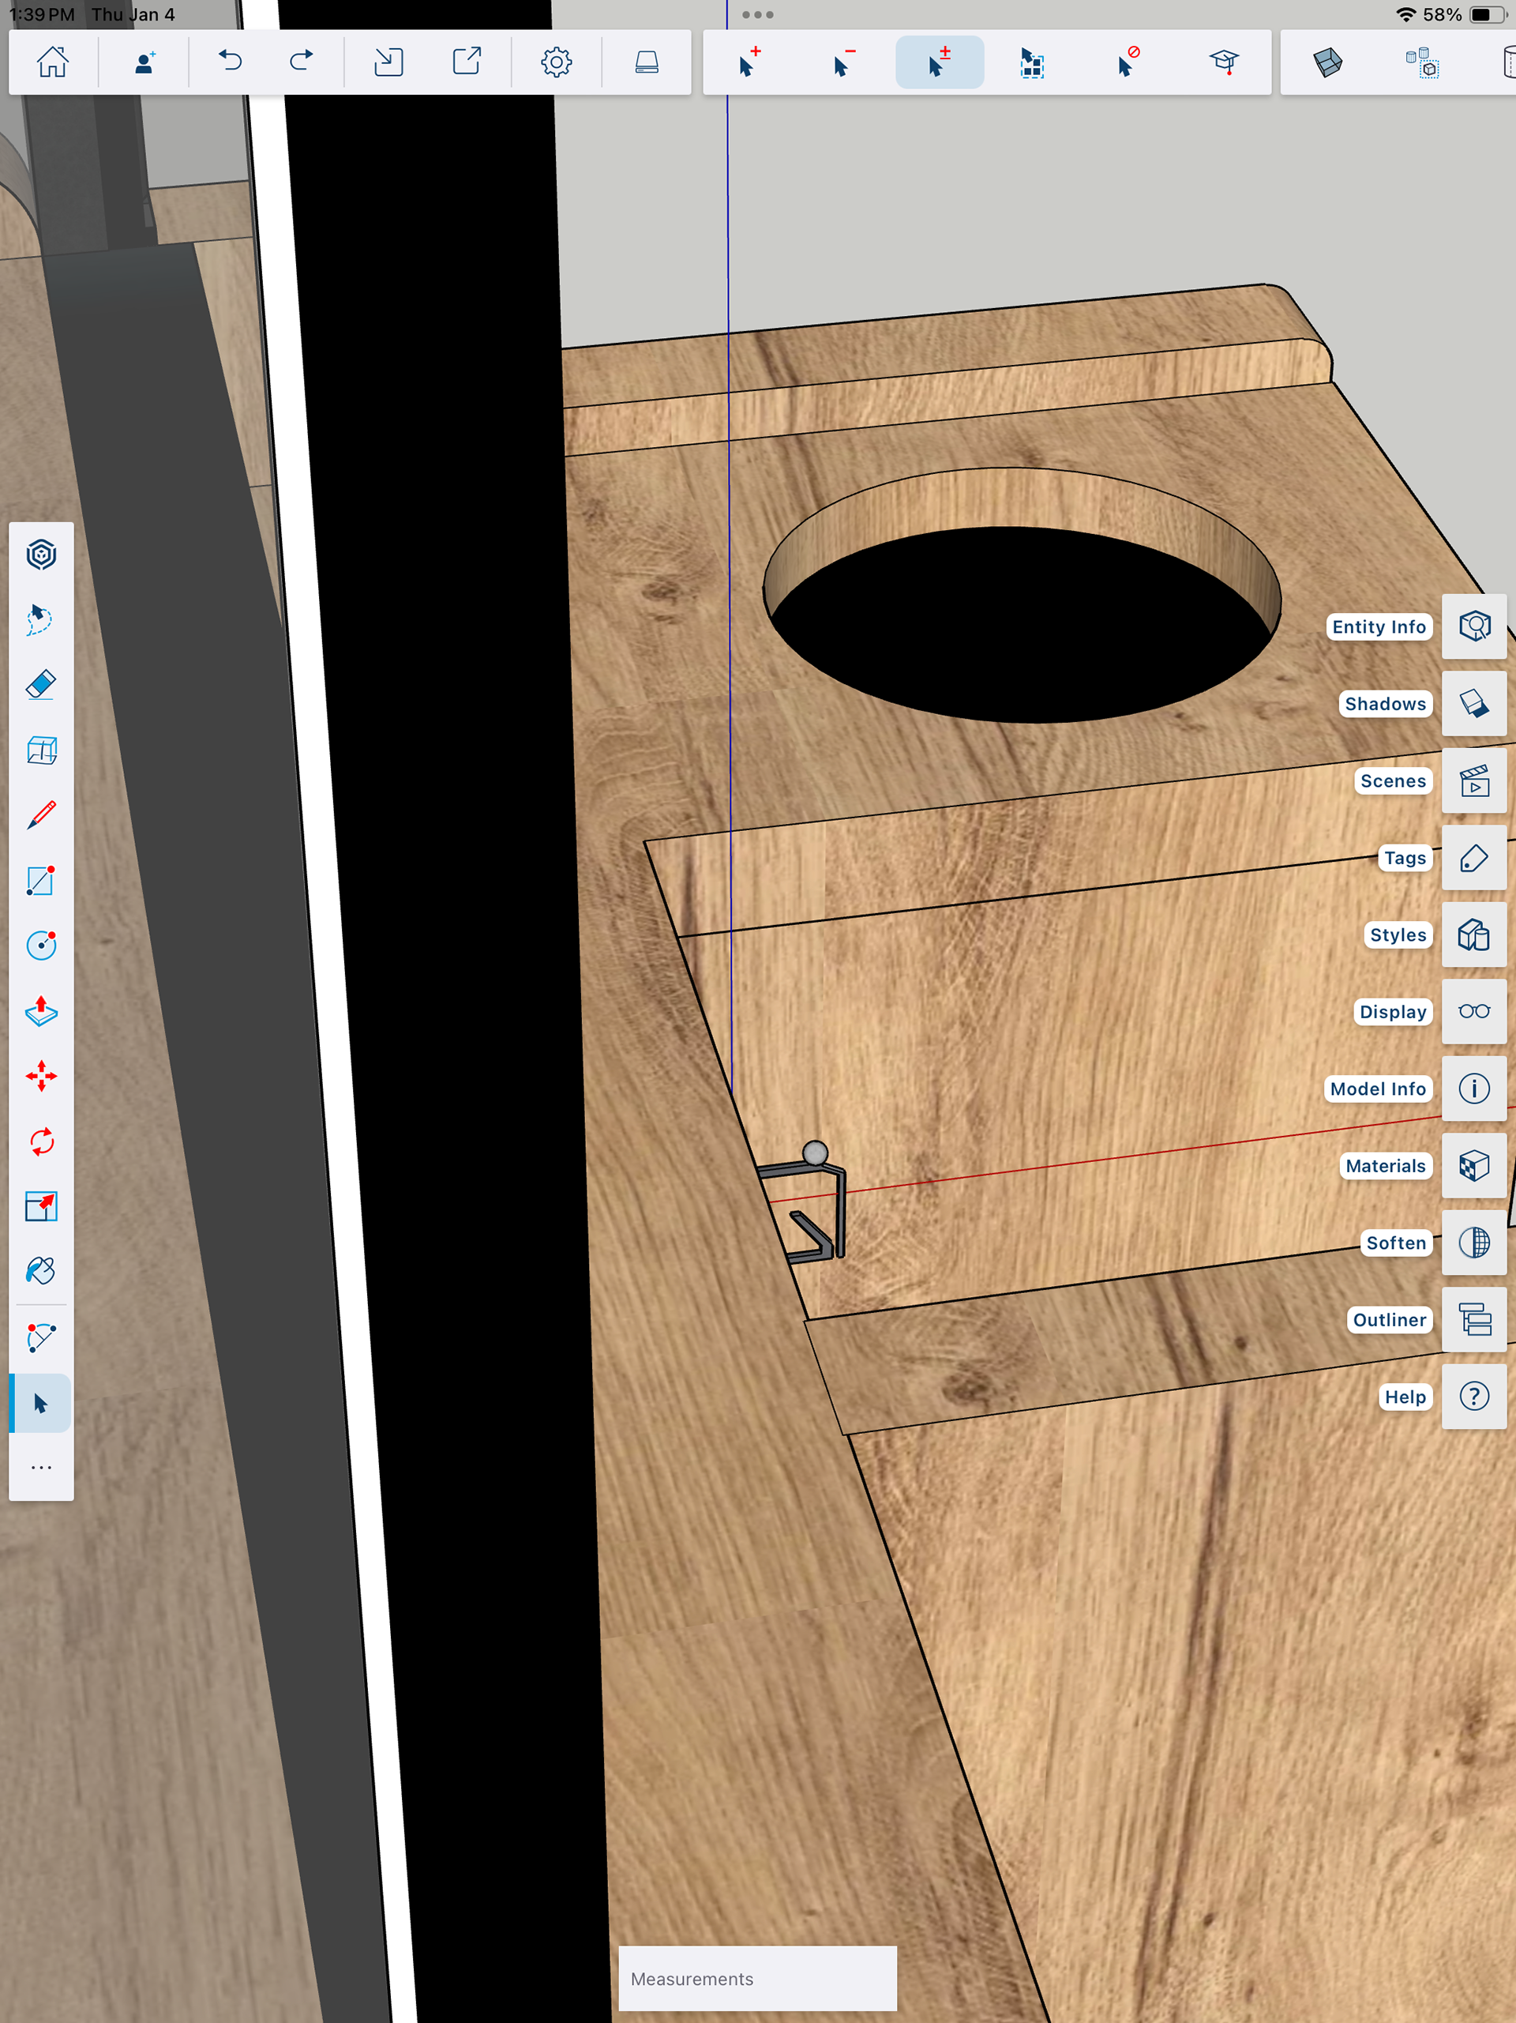Expand more tools with ellipsis
Image resolution: width=1516 pixels, height=2023 pixels.
tap(41, 1467)
